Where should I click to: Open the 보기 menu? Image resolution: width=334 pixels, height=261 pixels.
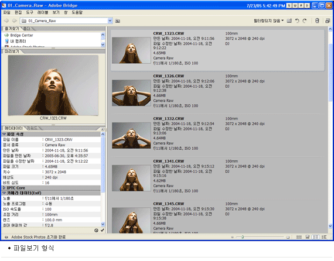[56, 12]
